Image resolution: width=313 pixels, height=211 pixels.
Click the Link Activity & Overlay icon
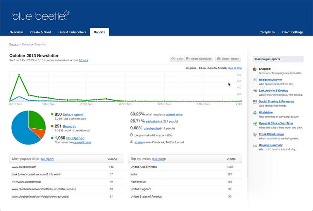click(x=255, y=91)
